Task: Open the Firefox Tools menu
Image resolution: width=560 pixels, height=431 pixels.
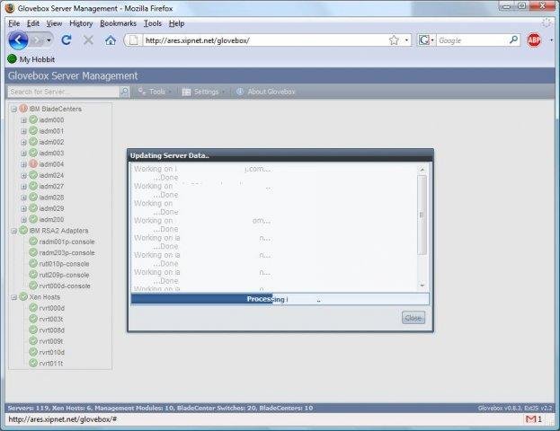Action: [x=153, y=23]
